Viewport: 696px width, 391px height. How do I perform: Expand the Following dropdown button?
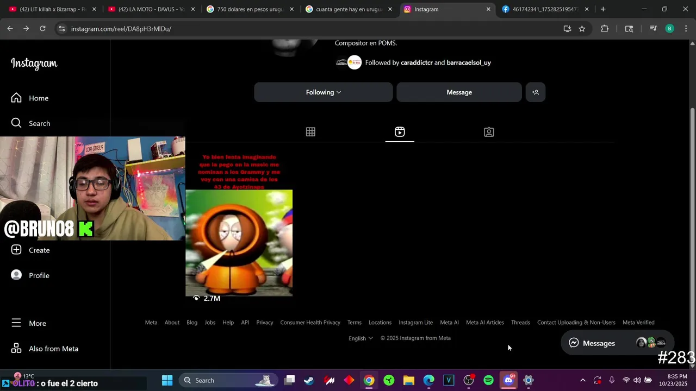[323, 92]
